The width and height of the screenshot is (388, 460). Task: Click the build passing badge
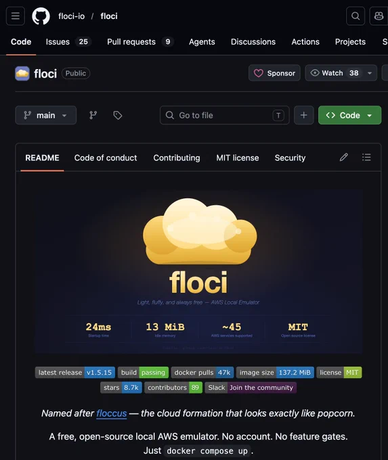pos(143,372)
